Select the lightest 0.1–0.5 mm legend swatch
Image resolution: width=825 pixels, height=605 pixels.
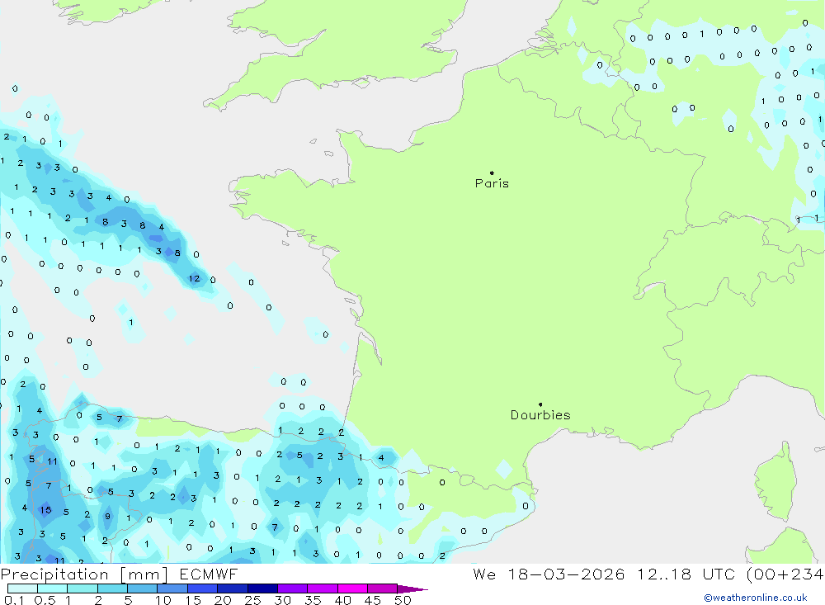click(22, 588)
